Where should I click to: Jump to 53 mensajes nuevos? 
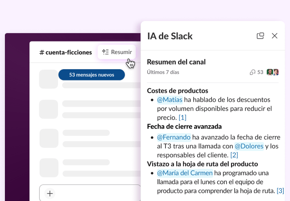click(x=91, y=75)
